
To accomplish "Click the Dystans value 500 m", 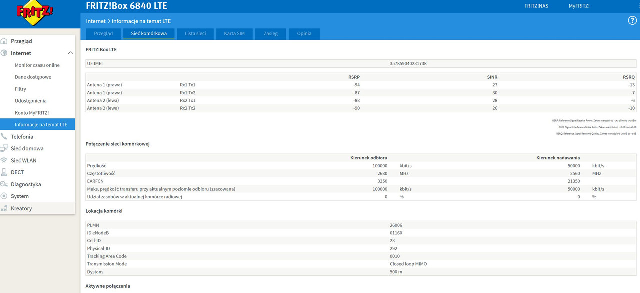I will pyautogui.click(x=396, y=272).
